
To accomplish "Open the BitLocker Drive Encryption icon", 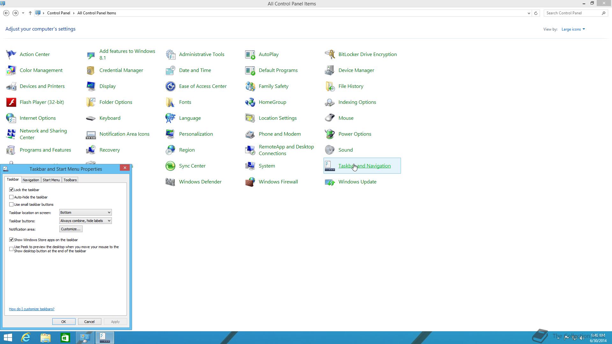I will tap(330, 54).
